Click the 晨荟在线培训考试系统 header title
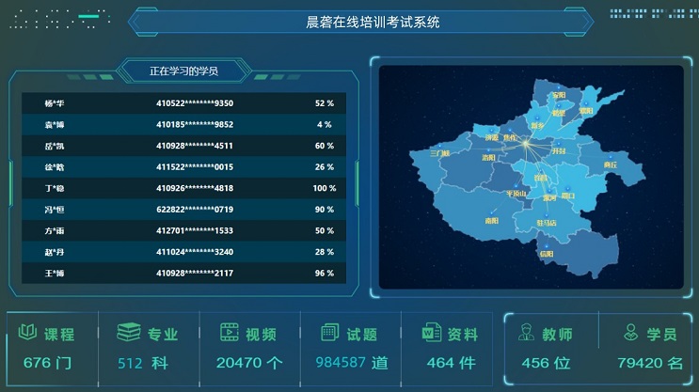The image size is (699, 392). (373, 22)
